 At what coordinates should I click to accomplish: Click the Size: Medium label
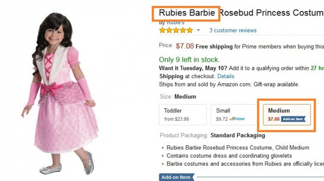pos(178,96)
